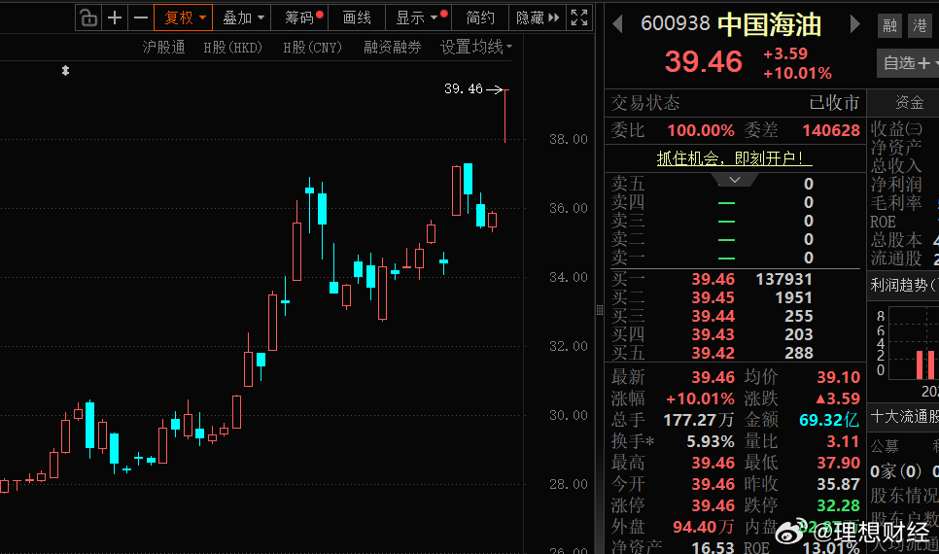This screenshot has width=939, height=554.
Task: Click the 利润趋势 panel header
Action: coord(903,286)
